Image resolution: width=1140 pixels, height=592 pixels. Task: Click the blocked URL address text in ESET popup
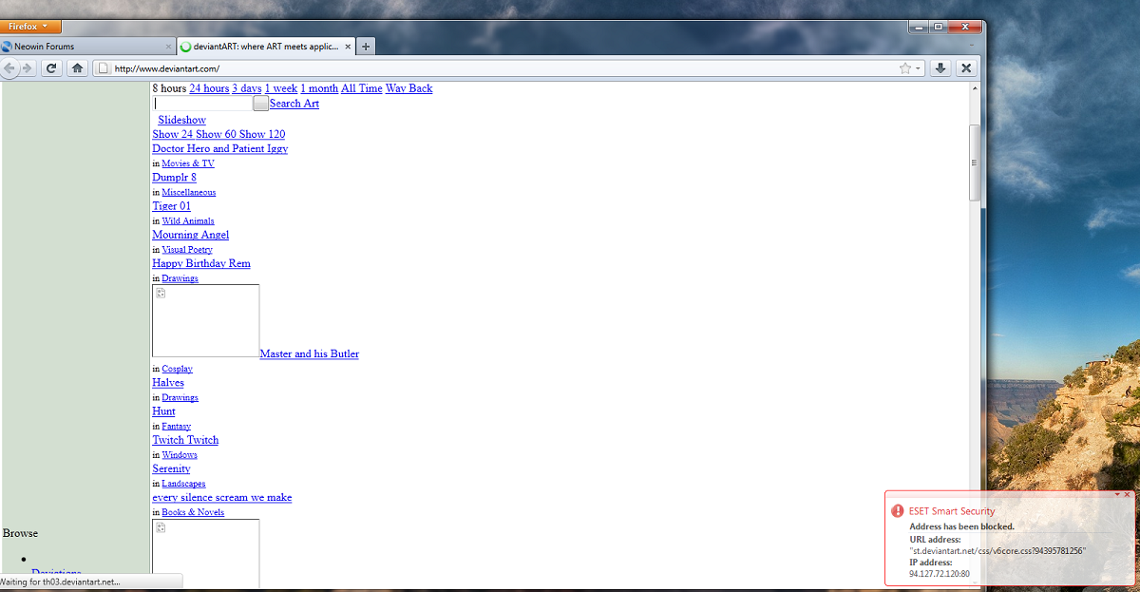(x=997, y=551)
